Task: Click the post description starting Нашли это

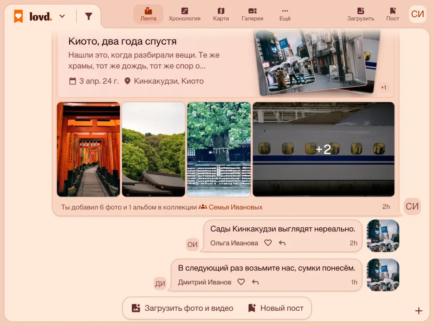Action: click(144, 60)
